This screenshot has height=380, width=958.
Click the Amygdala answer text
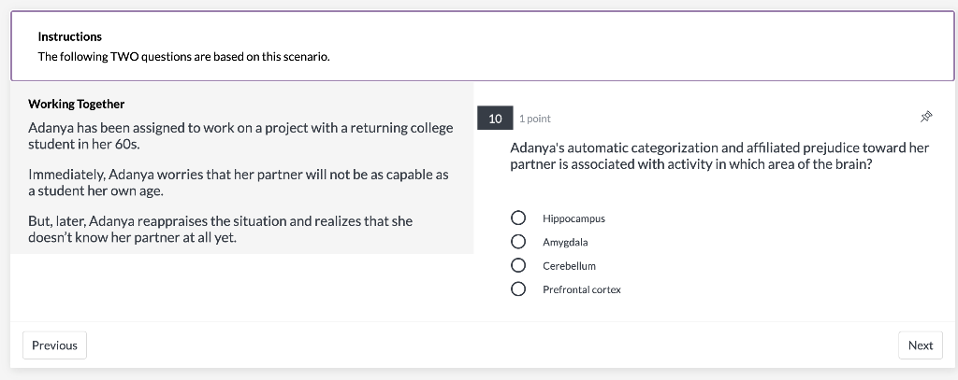[565, 242]
